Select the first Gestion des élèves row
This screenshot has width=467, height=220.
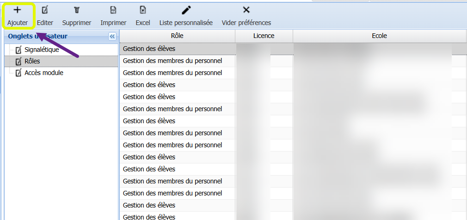[x=149, y=49]
